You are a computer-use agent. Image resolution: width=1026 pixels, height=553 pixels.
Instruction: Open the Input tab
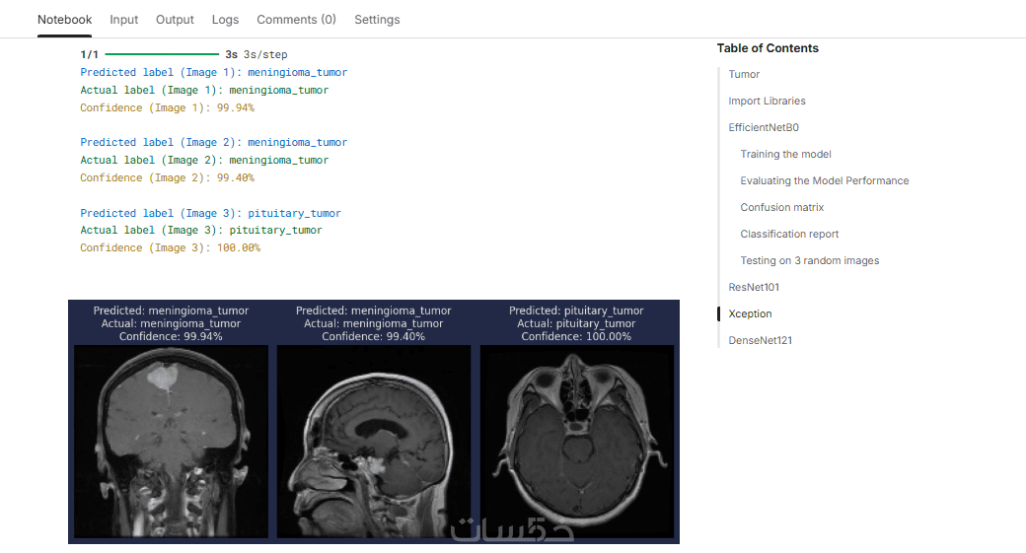click(x=123, y=20)
